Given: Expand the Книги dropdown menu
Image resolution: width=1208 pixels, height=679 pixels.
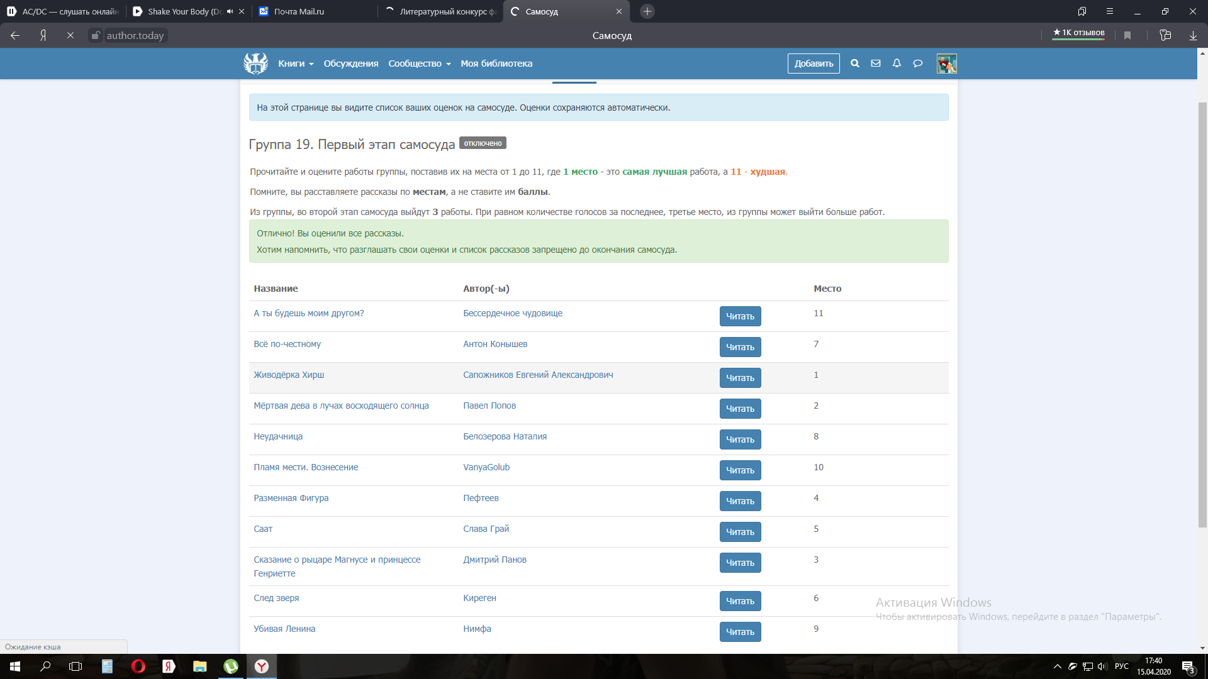Looking at the screenshot, I should click(x=296, y=63).
